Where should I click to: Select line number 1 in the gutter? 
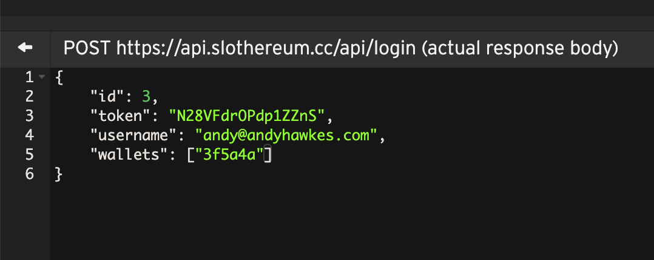[x=30, y=77]
